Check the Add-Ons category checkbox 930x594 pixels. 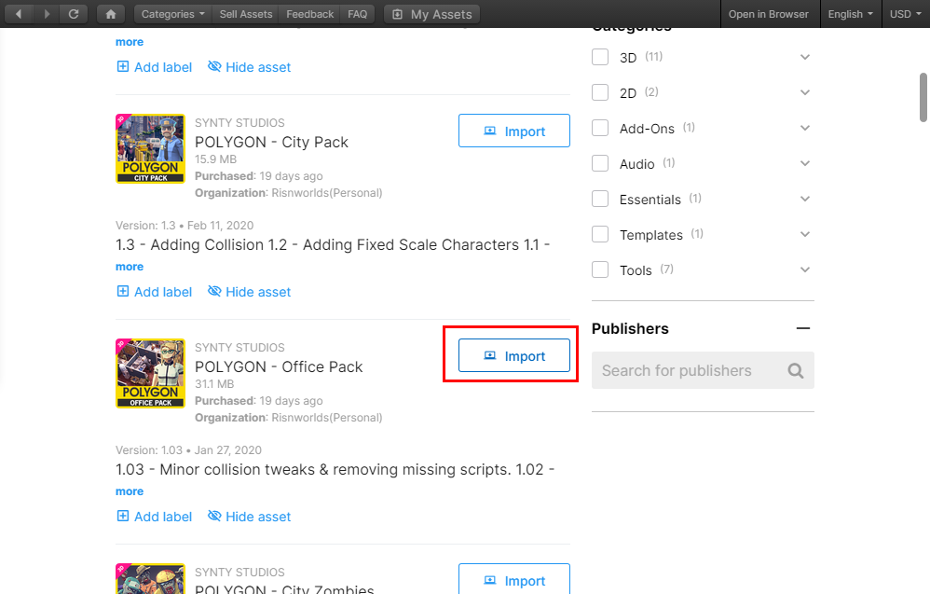(600, 128)
